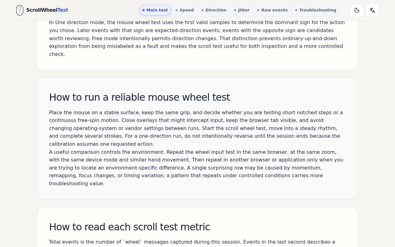Click the bullet dot beside Raw events

(x=258, y=10)
